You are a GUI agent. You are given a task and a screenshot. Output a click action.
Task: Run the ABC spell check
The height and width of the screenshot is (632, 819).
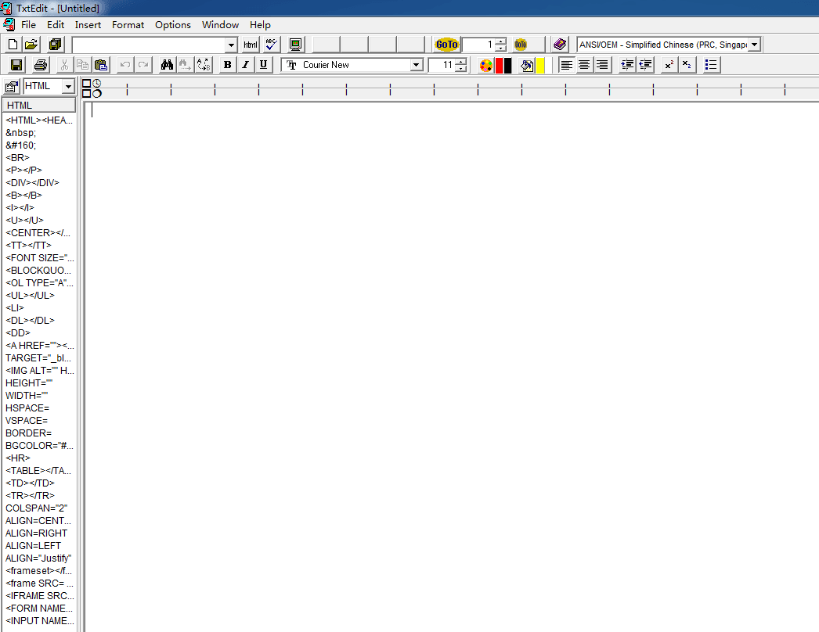coord(271,45)
